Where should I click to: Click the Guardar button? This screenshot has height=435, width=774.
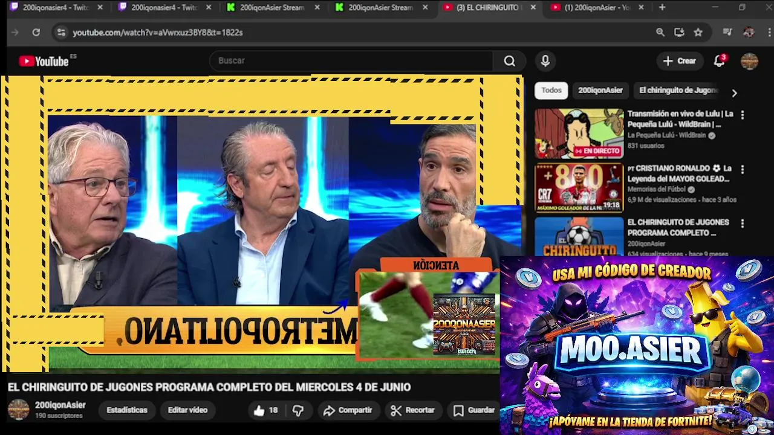pyautogui.click(x=475, y=410)
